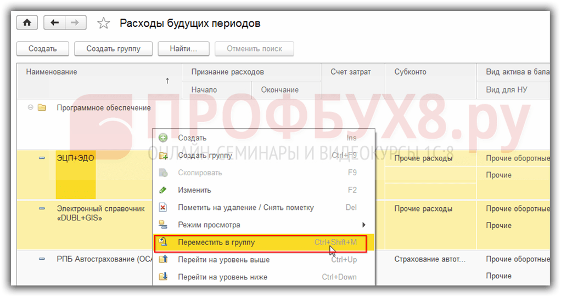Click the Создать группу toolbar button
561x297 pixels.
click(114, 49)
